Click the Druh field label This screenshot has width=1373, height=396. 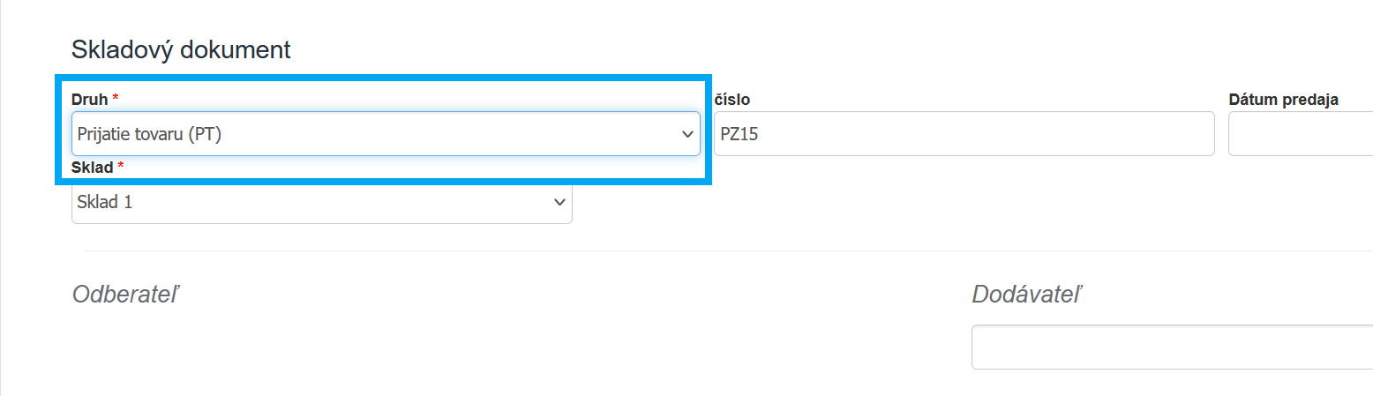click(90, 100)
